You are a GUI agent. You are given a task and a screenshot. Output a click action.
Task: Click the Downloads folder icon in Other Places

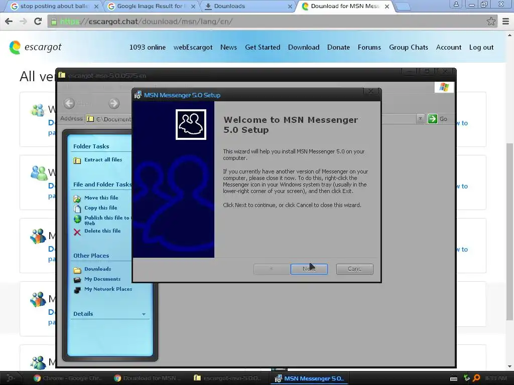(x=77, y=270)
